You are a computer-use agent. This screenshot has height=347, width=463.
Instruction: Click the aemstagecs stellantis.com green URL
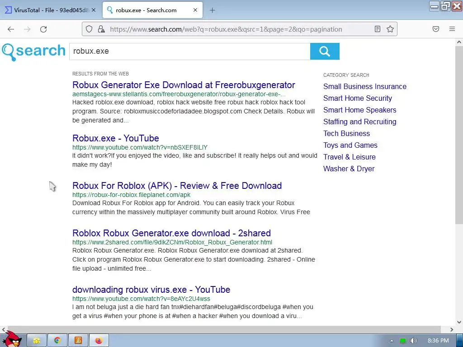pos(179,94)
